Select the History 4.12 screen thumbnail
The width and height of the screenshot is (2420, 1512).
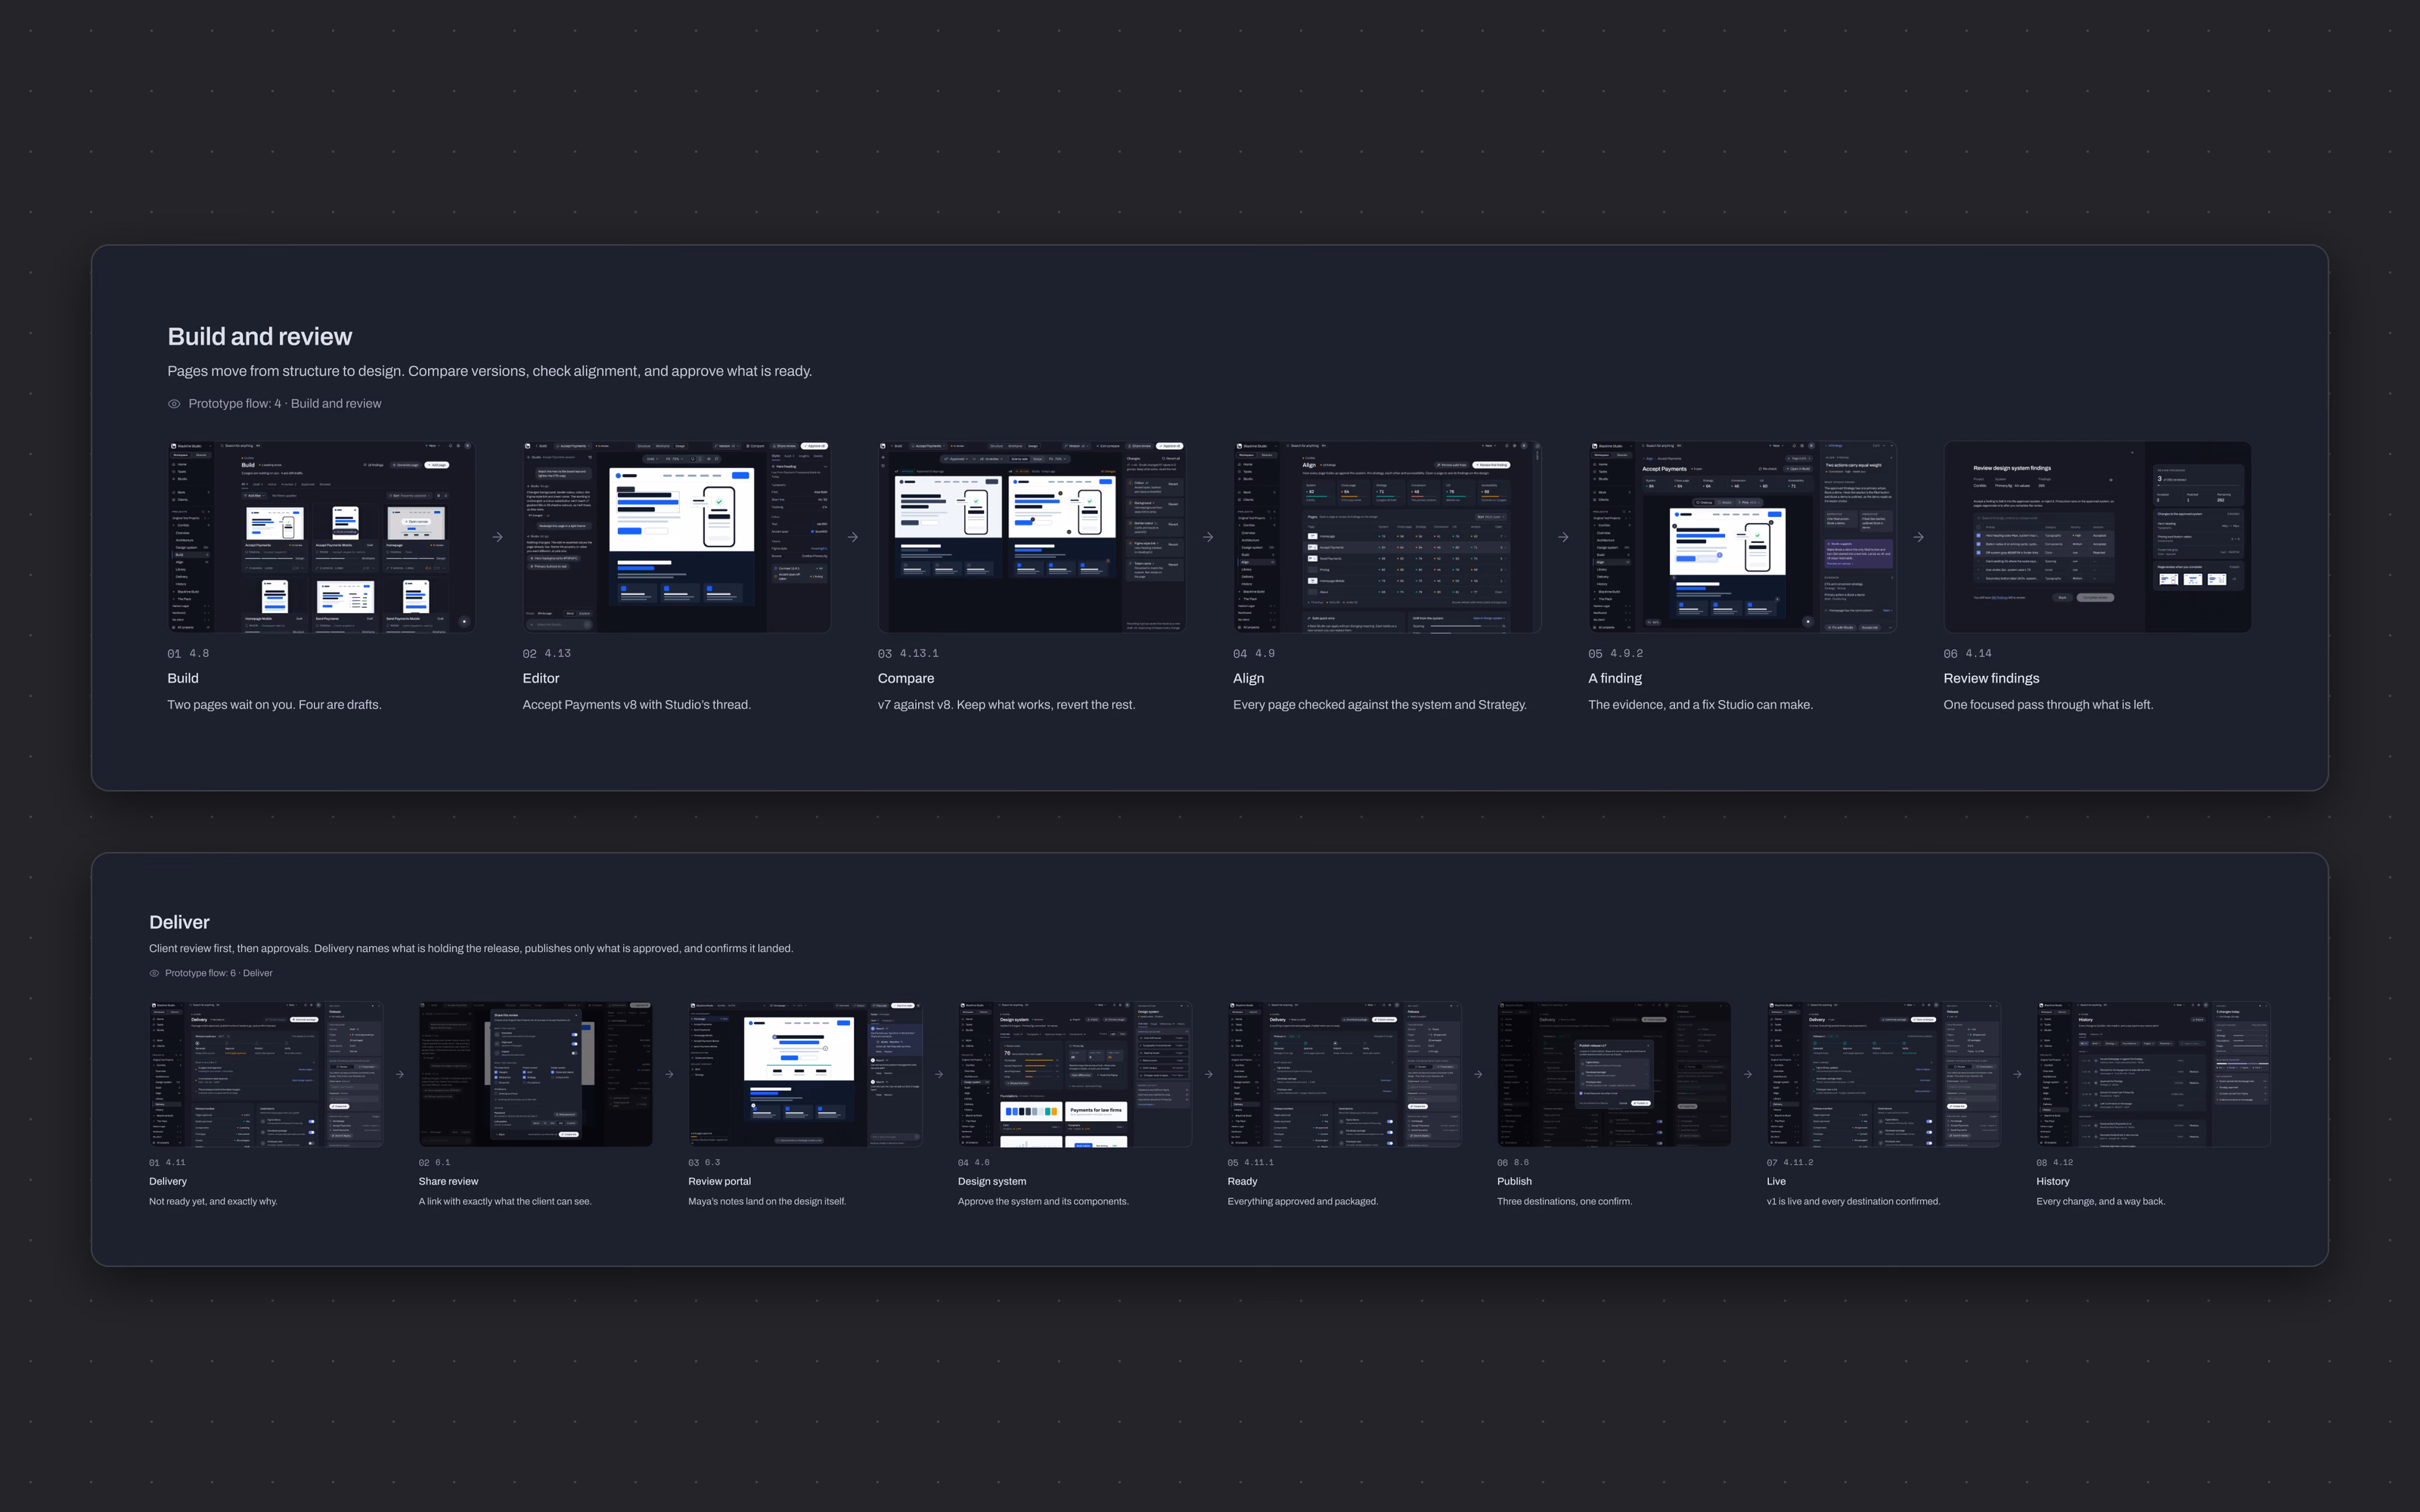(2154, 1074)
